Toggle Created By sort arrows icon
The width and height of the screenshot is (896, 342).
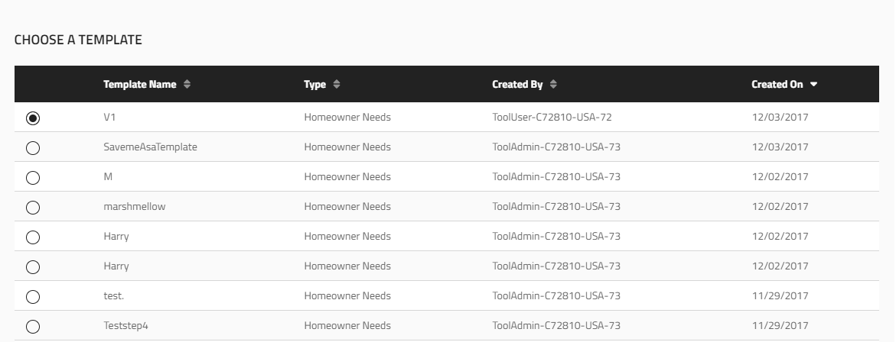pos(553,85)
